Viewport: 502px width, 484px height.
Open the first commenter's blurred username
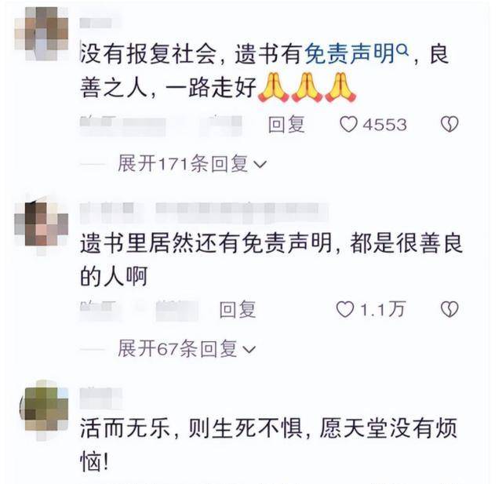click(100, 23)
